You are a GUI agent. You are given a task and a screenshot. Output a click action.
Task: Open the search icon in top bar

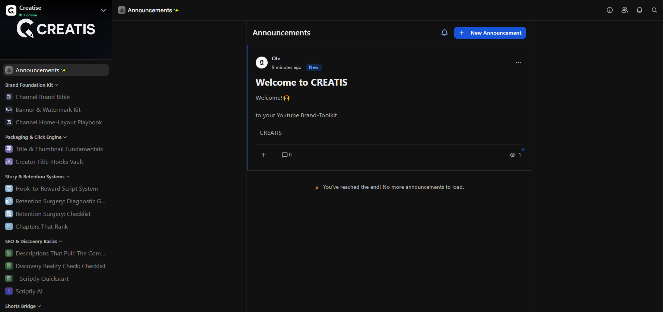click(x=654, y=10)
